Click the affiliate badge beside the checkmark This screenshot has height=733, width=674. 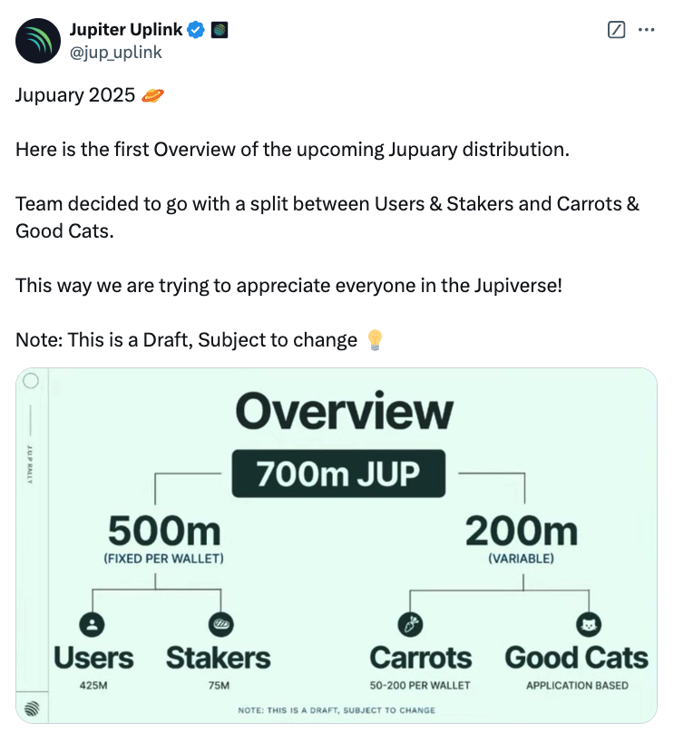pos(219,30)
